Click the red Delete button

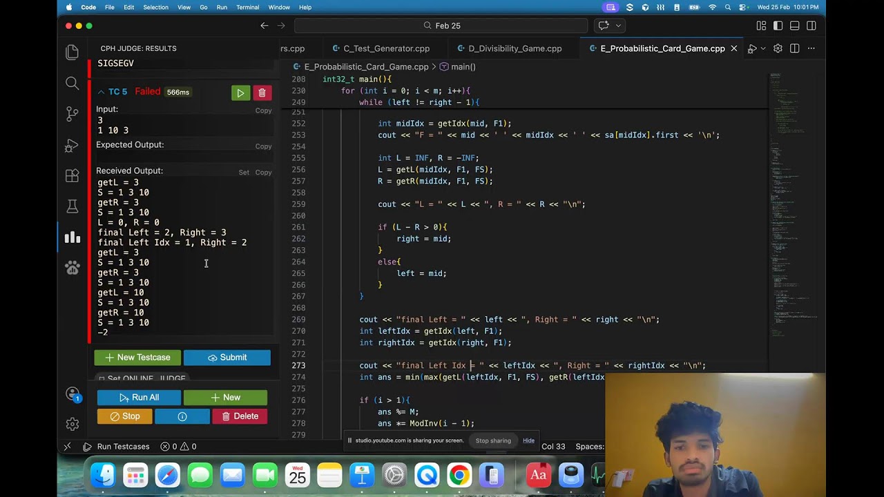(x=240, y=416)
